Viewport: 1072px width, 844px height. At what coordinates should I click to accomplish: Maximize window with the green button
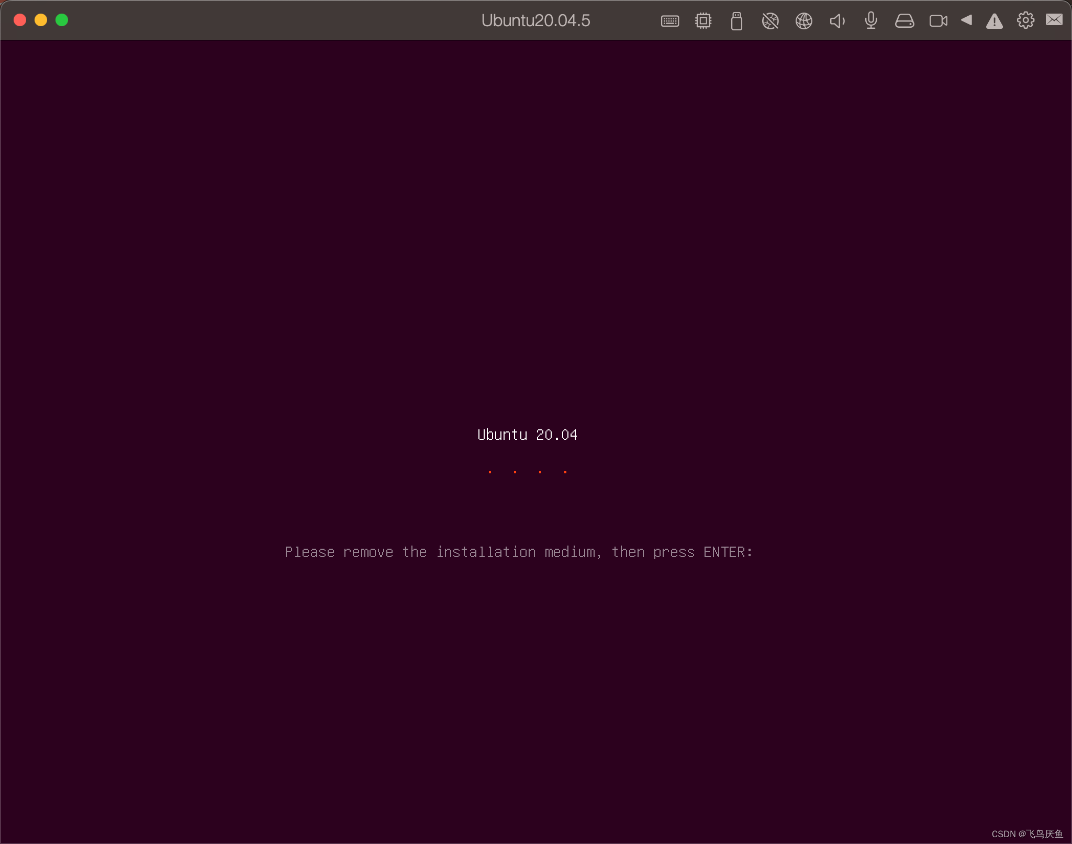coord(62,20)
